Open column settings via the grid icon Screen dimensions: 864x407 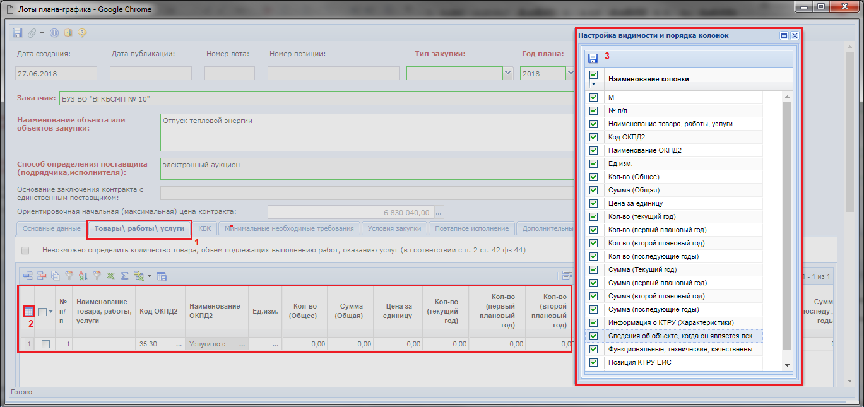coord(28,311)
